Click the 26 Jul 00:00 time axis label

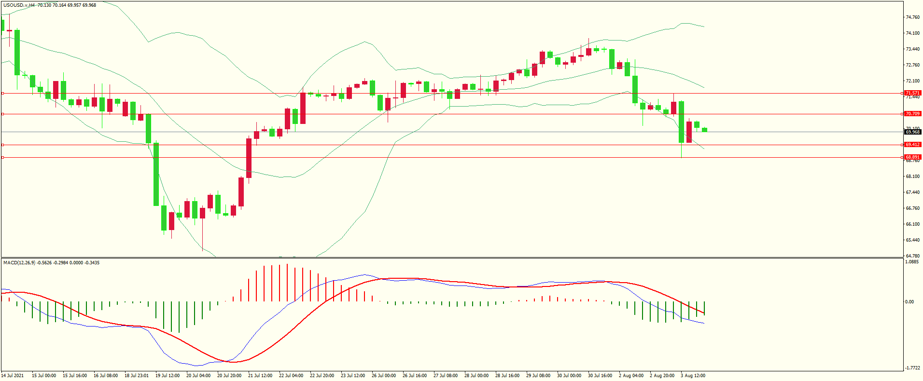(384, 376)
